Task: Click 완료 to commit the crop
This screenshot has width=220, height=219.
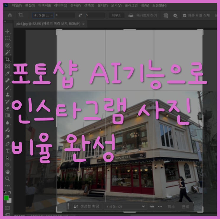Action: 185,206
